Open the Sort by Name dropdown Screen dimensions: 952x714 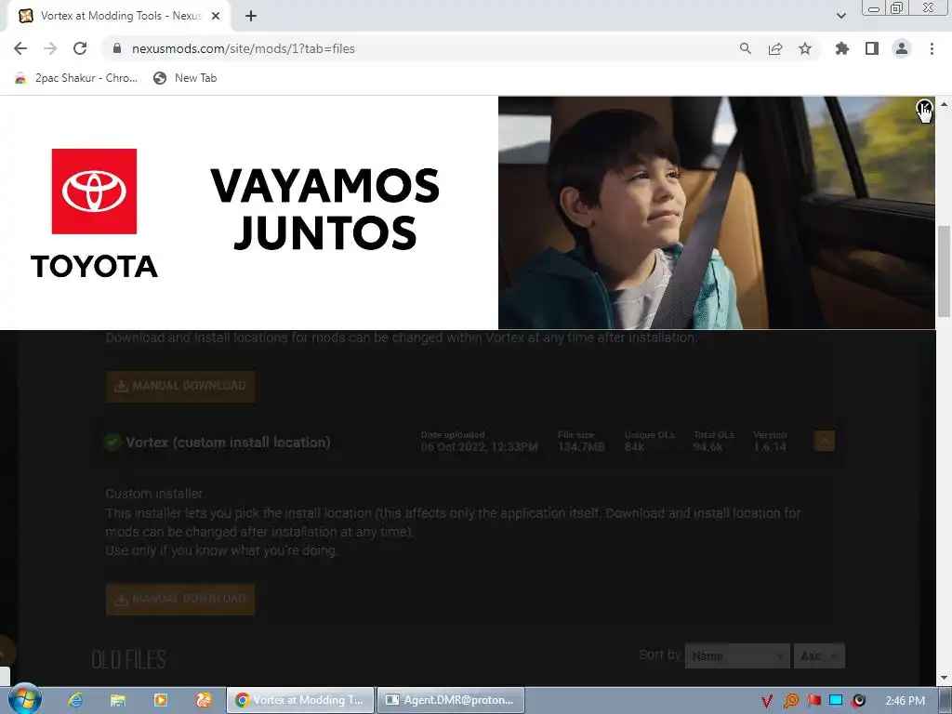point(737,655)
